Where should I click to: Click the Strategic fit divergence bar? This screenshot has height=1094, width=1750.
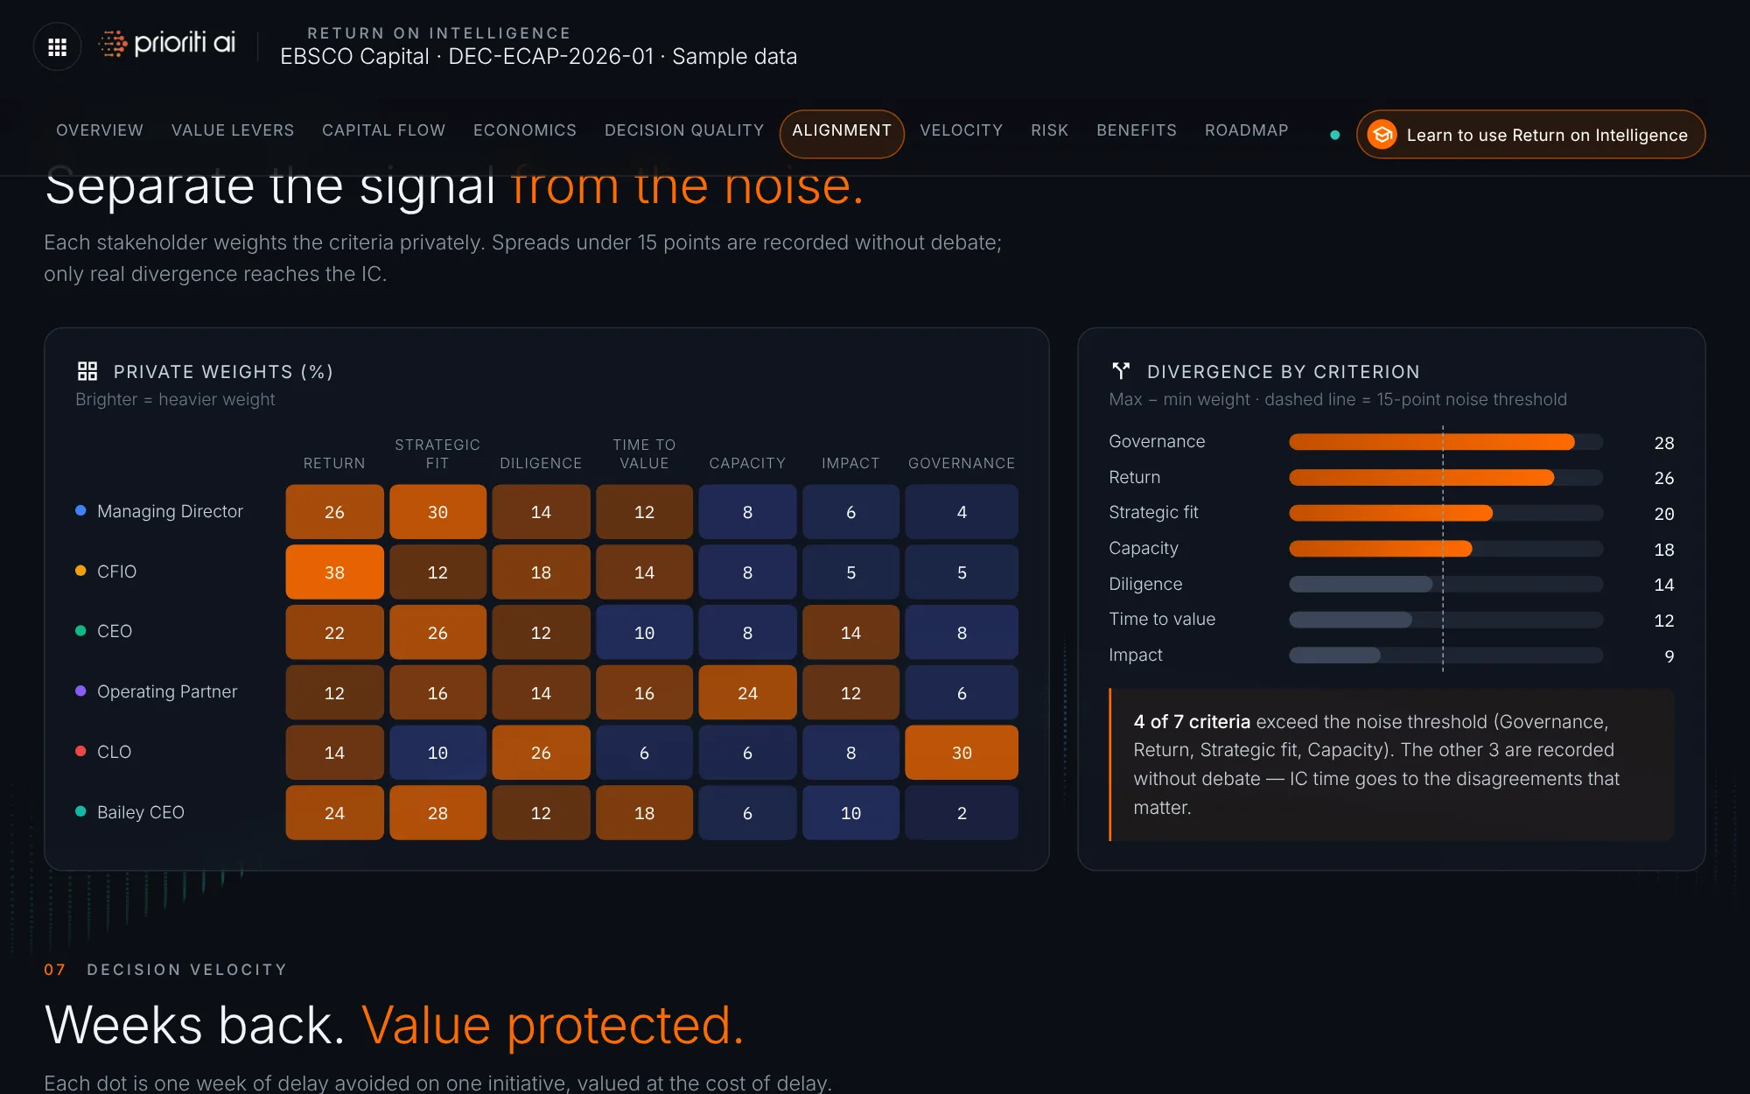(x=1445, y=513)
